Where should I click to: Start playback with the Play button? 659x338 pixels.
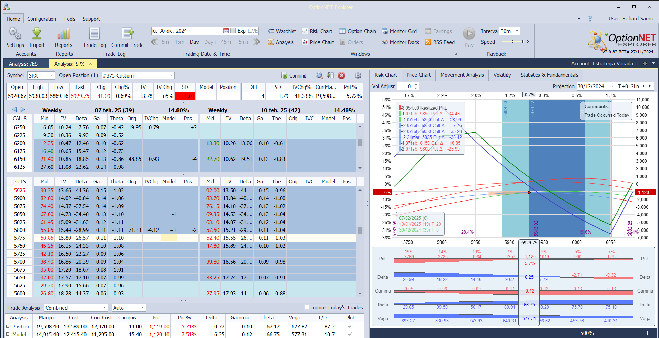(x=469, y=34)
